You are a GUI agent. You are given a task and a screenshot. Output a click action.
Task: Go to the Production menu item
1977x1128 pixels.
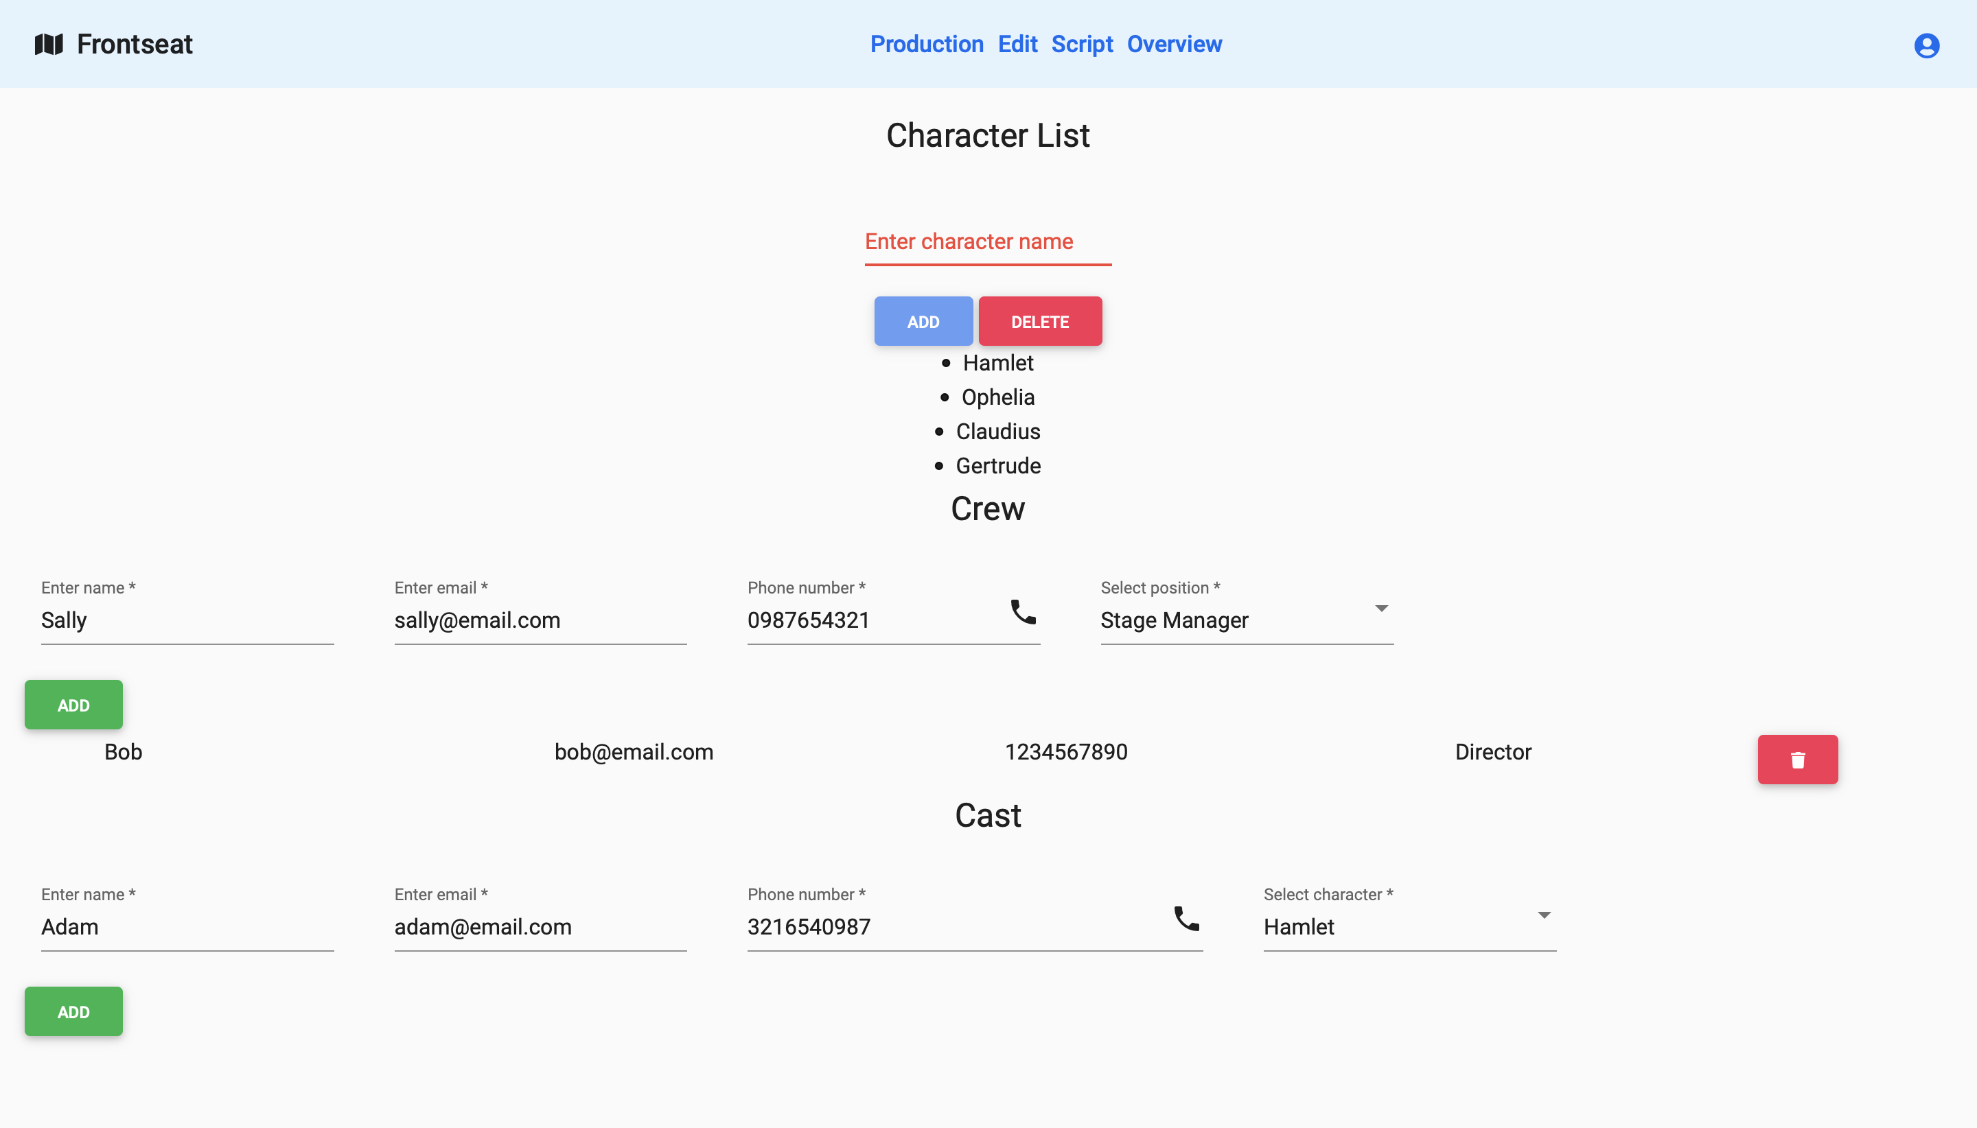point(926,44)
